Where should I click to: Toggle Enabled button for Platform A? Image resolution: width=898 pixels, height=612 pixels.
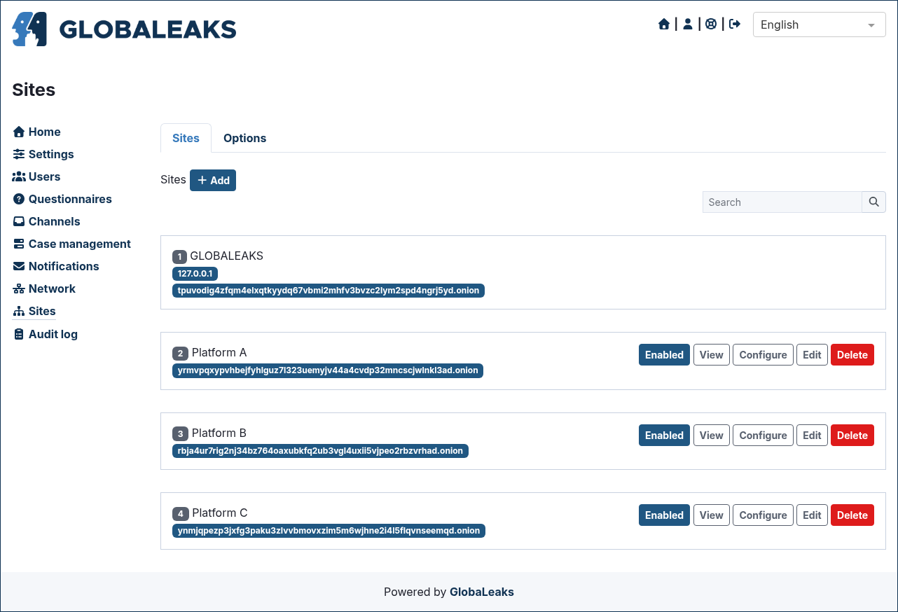[664, 355]
